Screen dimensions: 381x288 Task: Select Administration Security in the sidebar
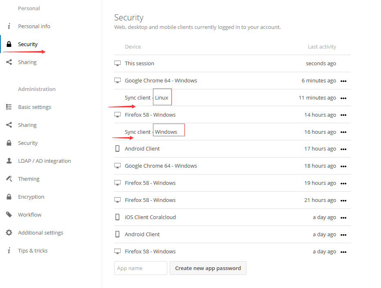point(28,143)
